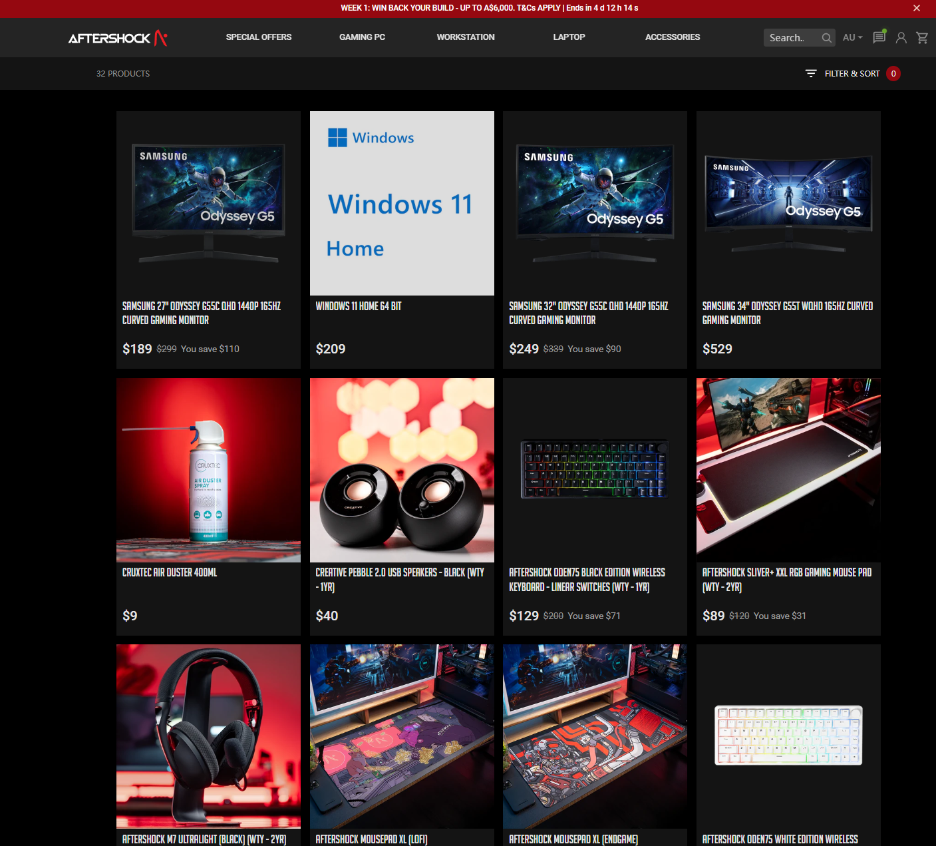Click into the Search input field
The width and height of the screenshot is (936, 846).
(x=792, y=38)
